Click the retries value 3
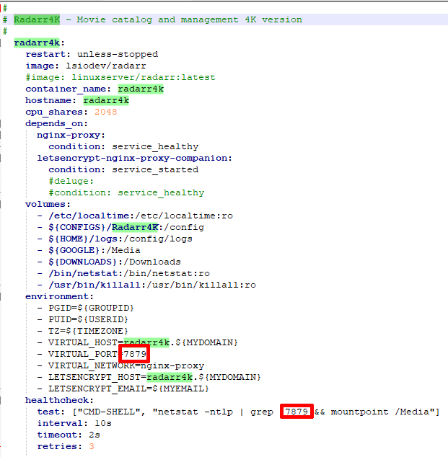448x457 pixels. (x=92, y=446)
